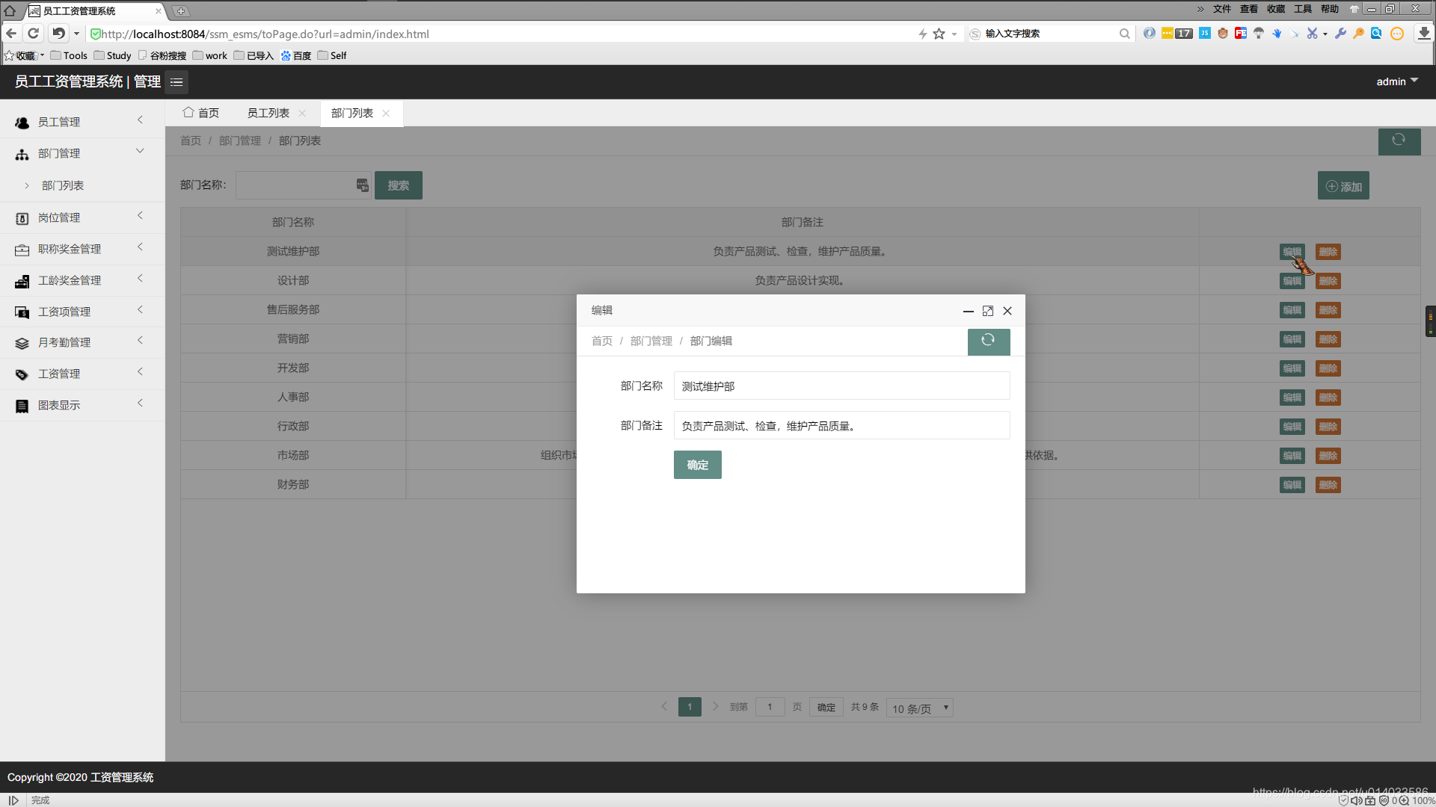Switch to the 员工列表 tab

269,113
